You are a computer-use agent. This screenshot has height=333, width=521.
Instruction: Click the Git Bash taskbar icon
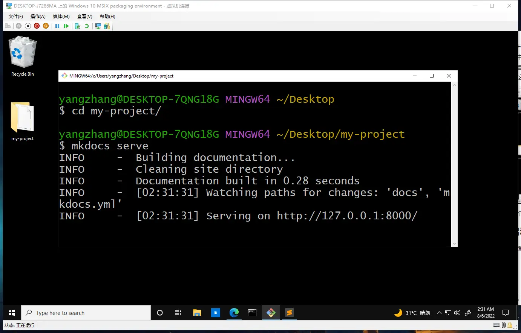point(271,313)
